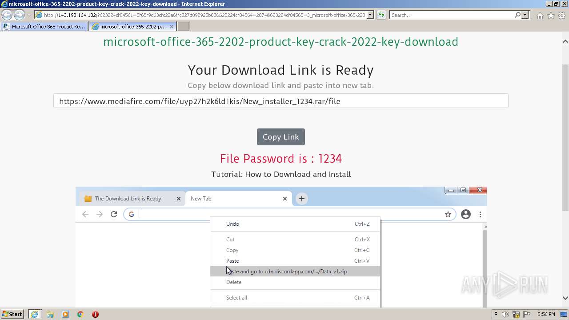This screenshot has height=320, width=569.
Task: Close 'The Download Link is Ready' tutorial tab
Action: click(179, 199)
